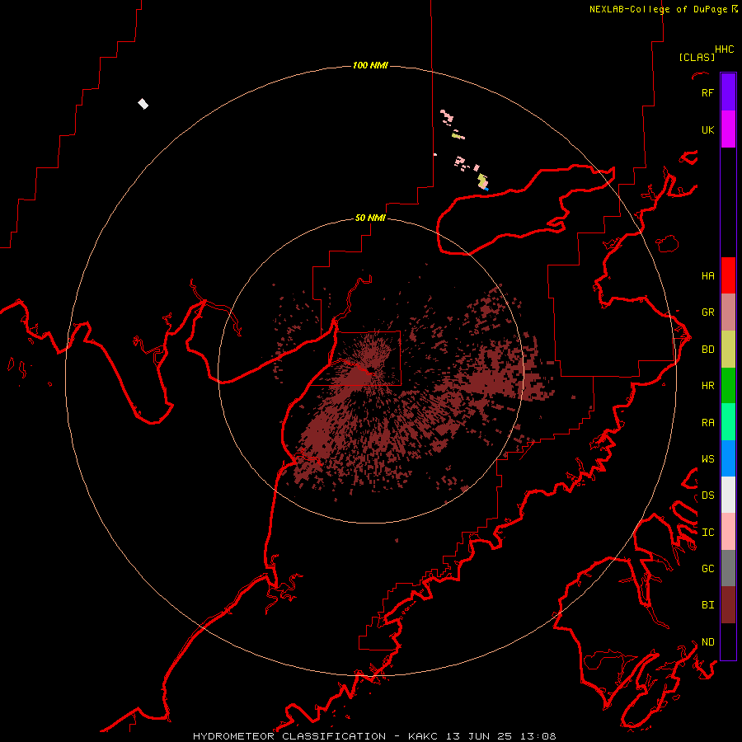The width and height of the screenshot is (742, 742).
Task: Click the 'BD' legend label
Action: (x=708, y=350)
